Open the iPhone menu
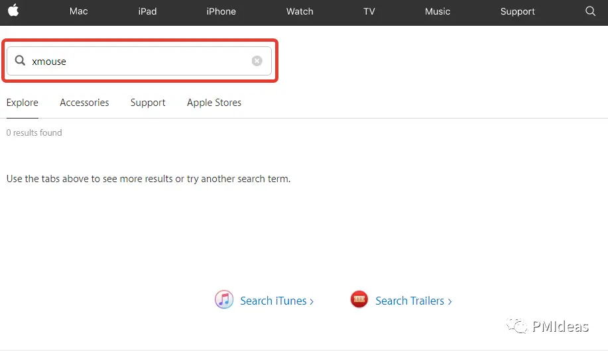Viewport: 608px width, 351px height. click(x=221, y=11)
